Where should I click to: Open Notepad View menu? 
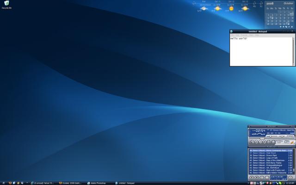[251, 35]
